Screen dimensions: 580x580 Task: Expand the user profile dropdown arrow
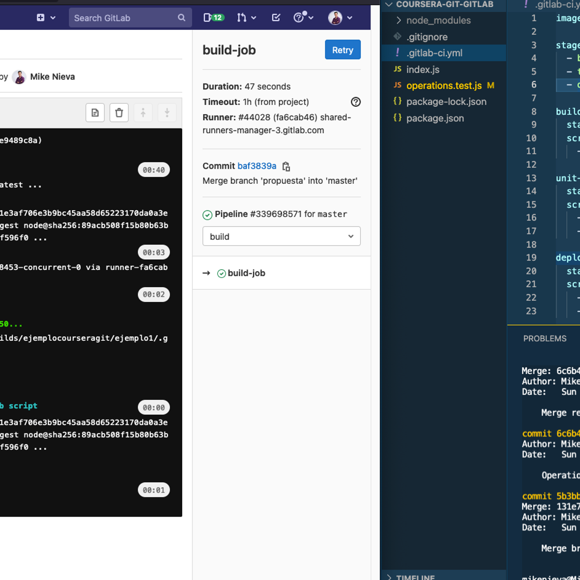(x=349, y=18)
